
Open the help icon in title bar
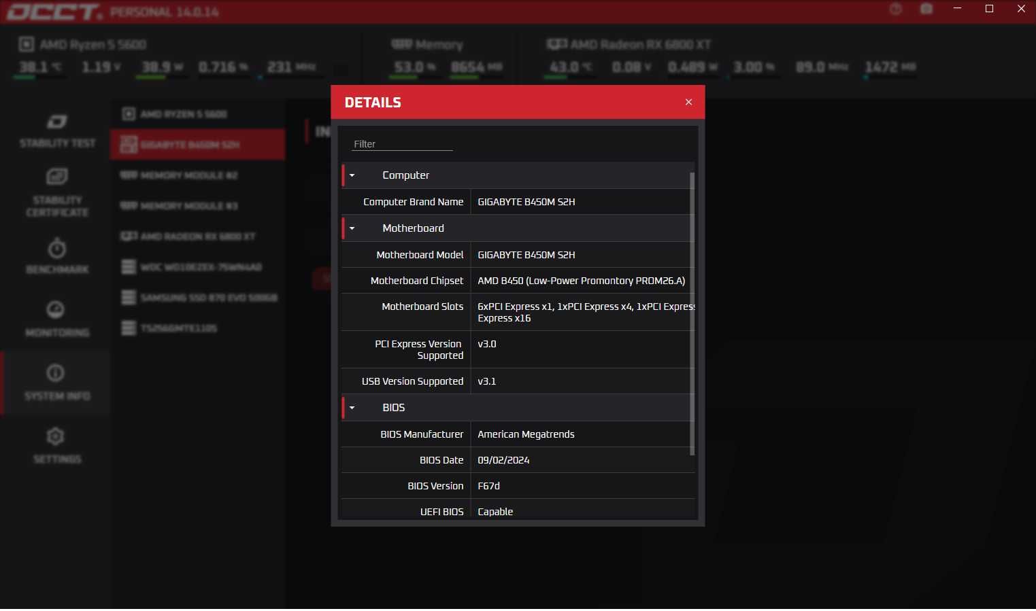pos(896,9)
